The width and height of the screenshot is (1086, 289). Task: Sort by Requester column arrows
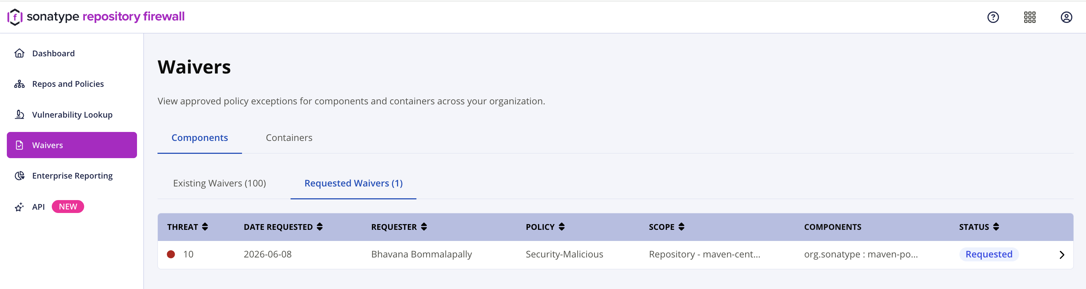pos(424,227)
